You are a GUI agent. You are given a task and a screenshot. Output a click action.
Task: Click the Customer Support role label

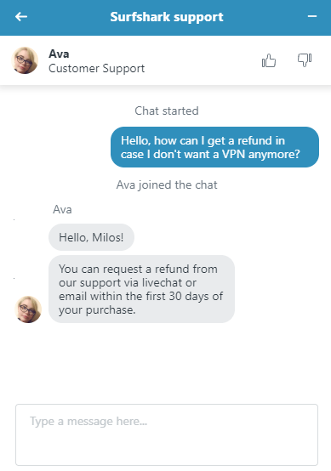[x=96, y=69]
